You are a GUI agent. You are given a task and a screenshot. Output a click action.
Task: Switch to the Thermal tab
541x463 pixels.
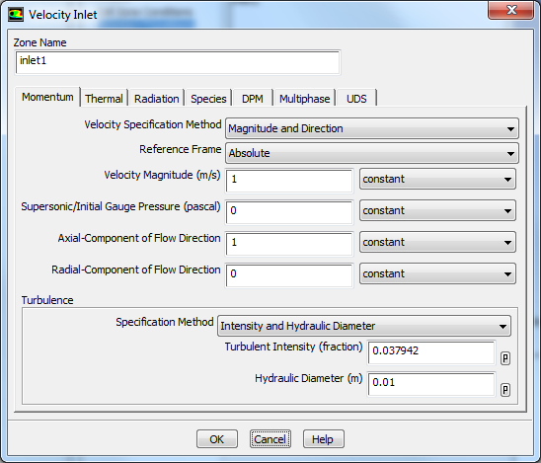(x=104, y=99)
